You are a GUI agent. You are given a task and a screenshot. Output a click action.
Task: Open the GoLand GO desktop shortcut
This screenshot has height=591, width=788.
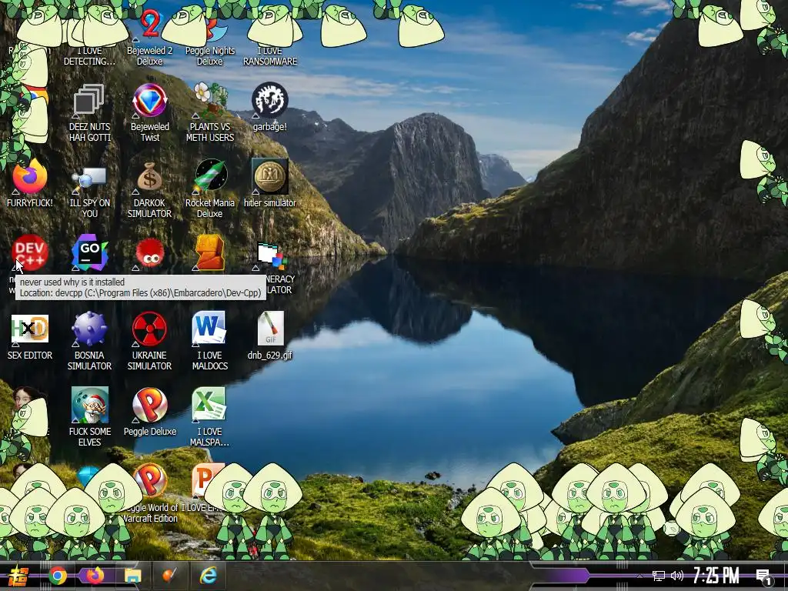pos(89,252)
